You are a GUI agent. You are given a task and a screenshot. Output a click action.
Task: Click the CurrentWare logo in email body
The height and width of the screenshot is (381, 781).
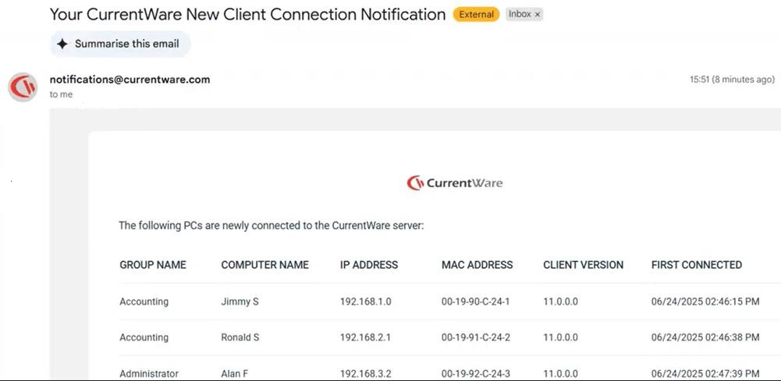[x=455, y=183]
